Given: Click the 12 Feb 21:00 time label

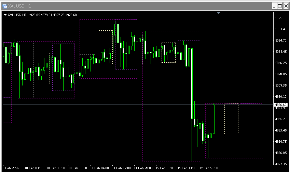Looking at the screenshot, I should (209, 168).
